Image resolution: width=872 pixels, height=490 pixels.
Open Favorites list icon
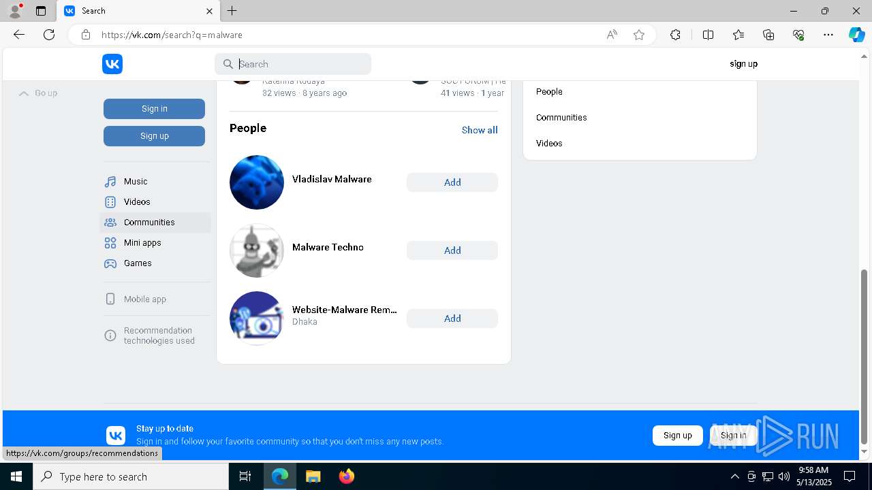click(738, 35)
